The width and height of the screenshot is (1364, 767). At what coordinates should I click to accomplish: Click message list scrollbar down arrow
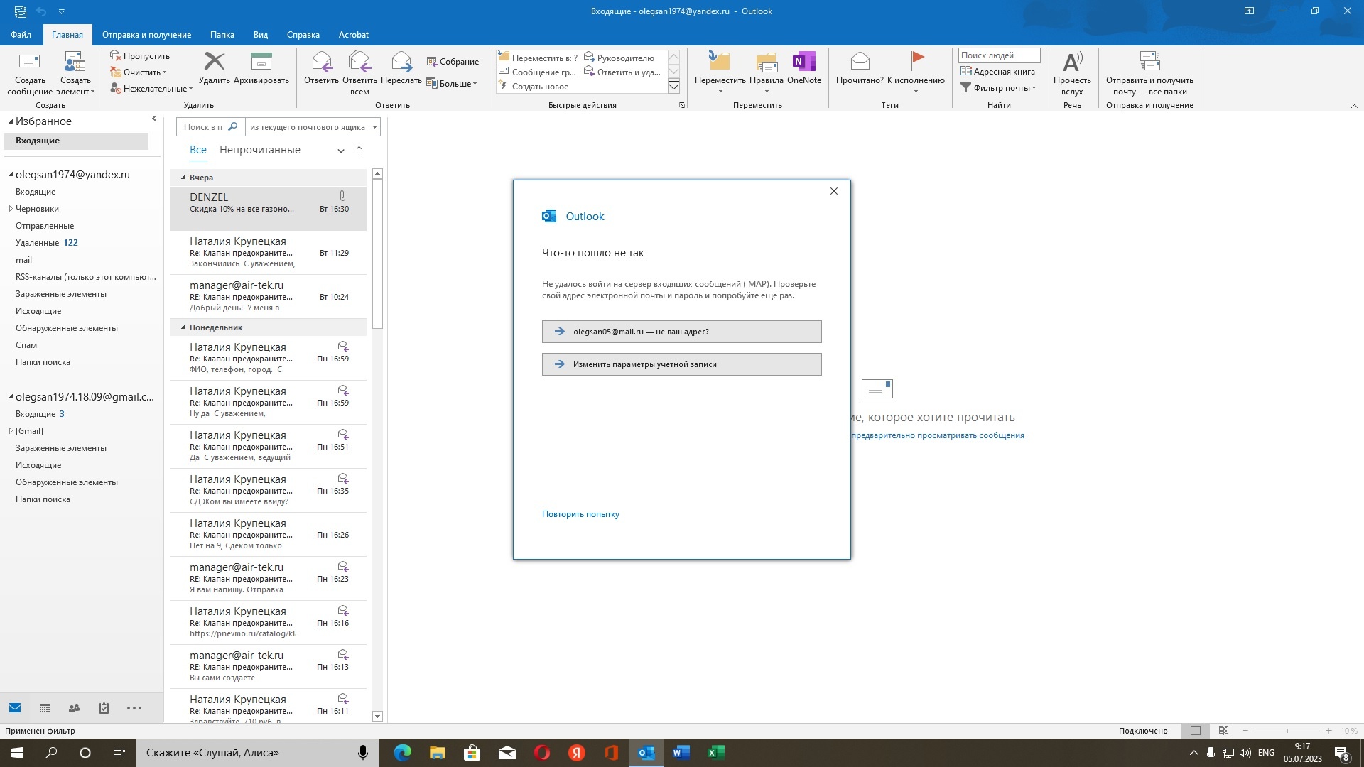coord(377,717)
